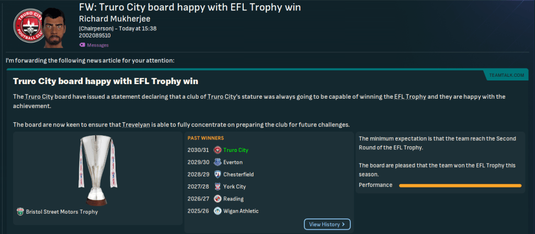Screen dimensions: 535x234
Task: Open the Messages link under sender
Action: [98, 45]
